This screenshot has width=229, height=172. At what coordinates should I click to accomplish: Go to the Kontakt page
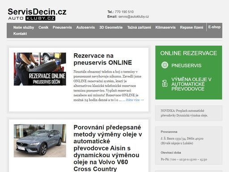[20, 34]
